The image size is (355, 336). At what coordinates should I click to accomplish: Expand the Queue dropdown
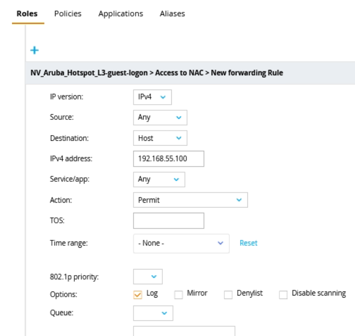pos(153,312)
